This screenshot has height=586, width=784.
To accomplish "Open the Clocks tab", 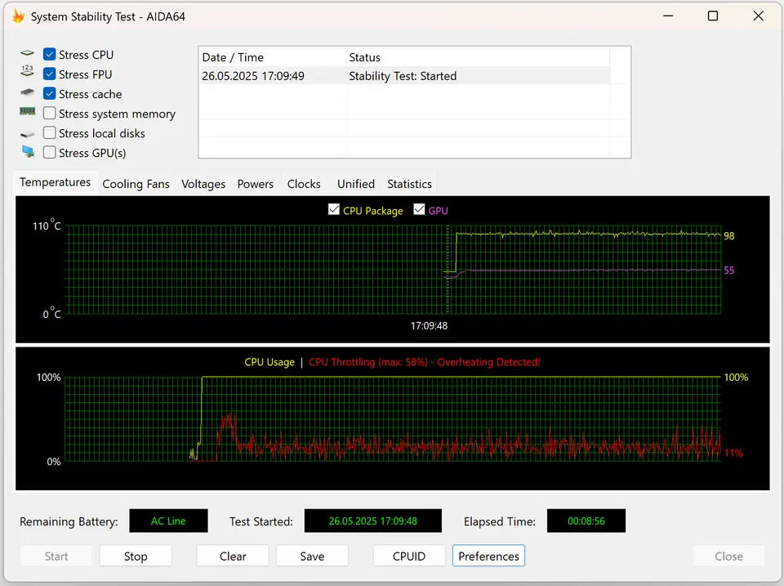I will 304,184.
